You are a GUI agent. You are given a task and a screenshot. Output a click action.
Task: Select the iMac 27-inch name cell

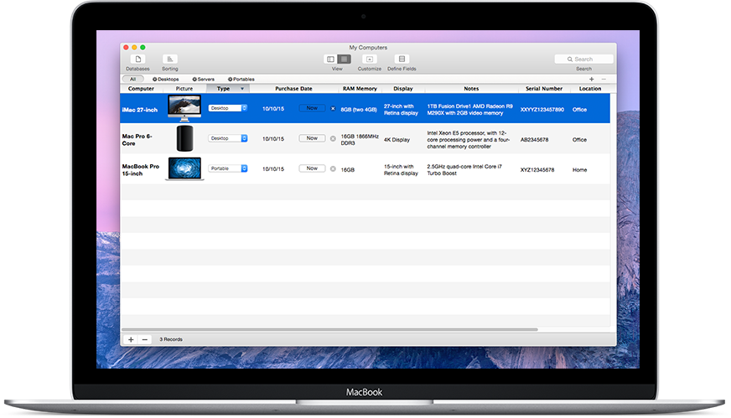click(140, 110)
